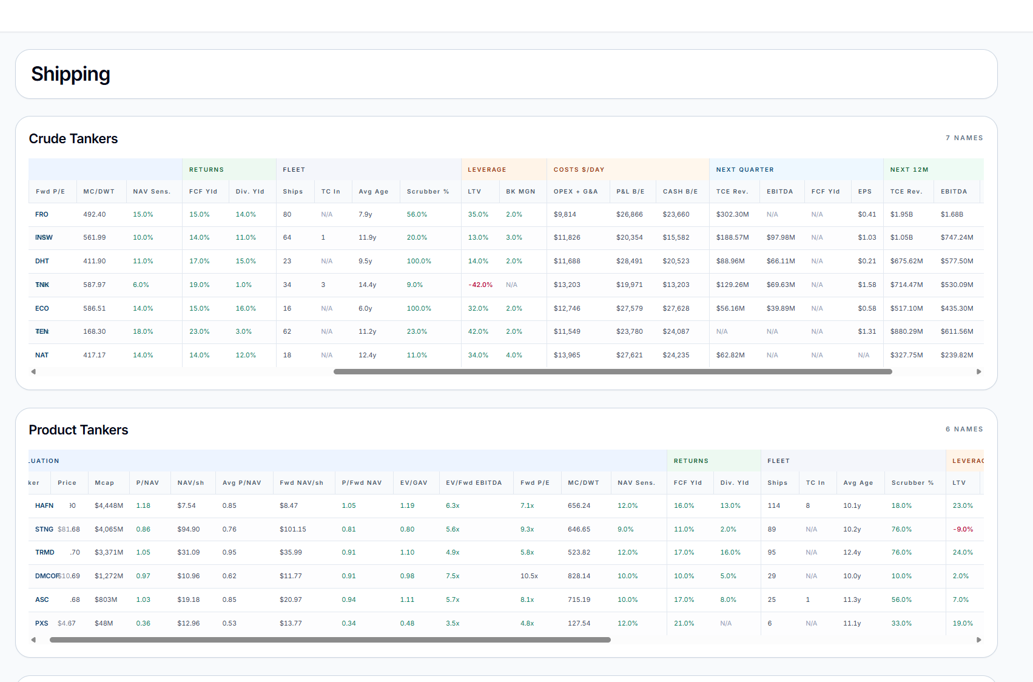The width and height of the screenshot is (1033, 682).
Task: Click the P/NAV column header
Action: (147, 482)
